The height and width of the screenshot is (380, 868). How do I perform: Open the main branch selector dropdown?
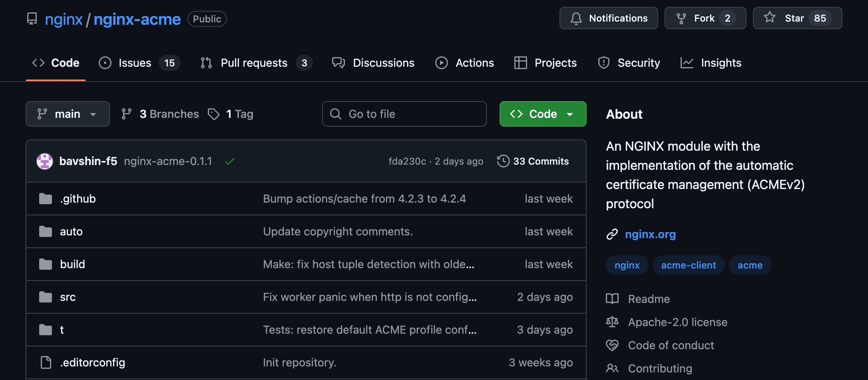(68, 114)
